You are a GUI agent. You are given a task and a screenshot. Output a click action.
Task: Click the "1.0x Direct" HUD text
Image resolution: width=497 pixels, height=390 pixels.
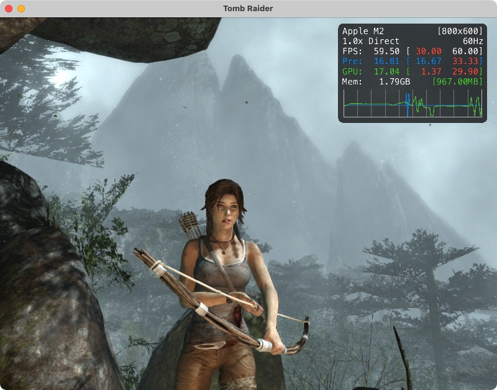click(x=371, y=41)
